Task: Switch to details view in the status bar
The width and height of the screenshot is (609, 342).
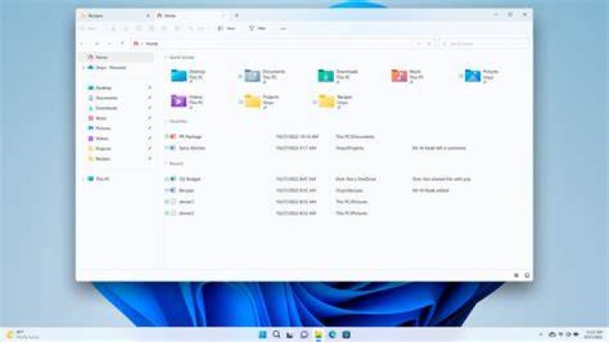Action: coord(516,275)
